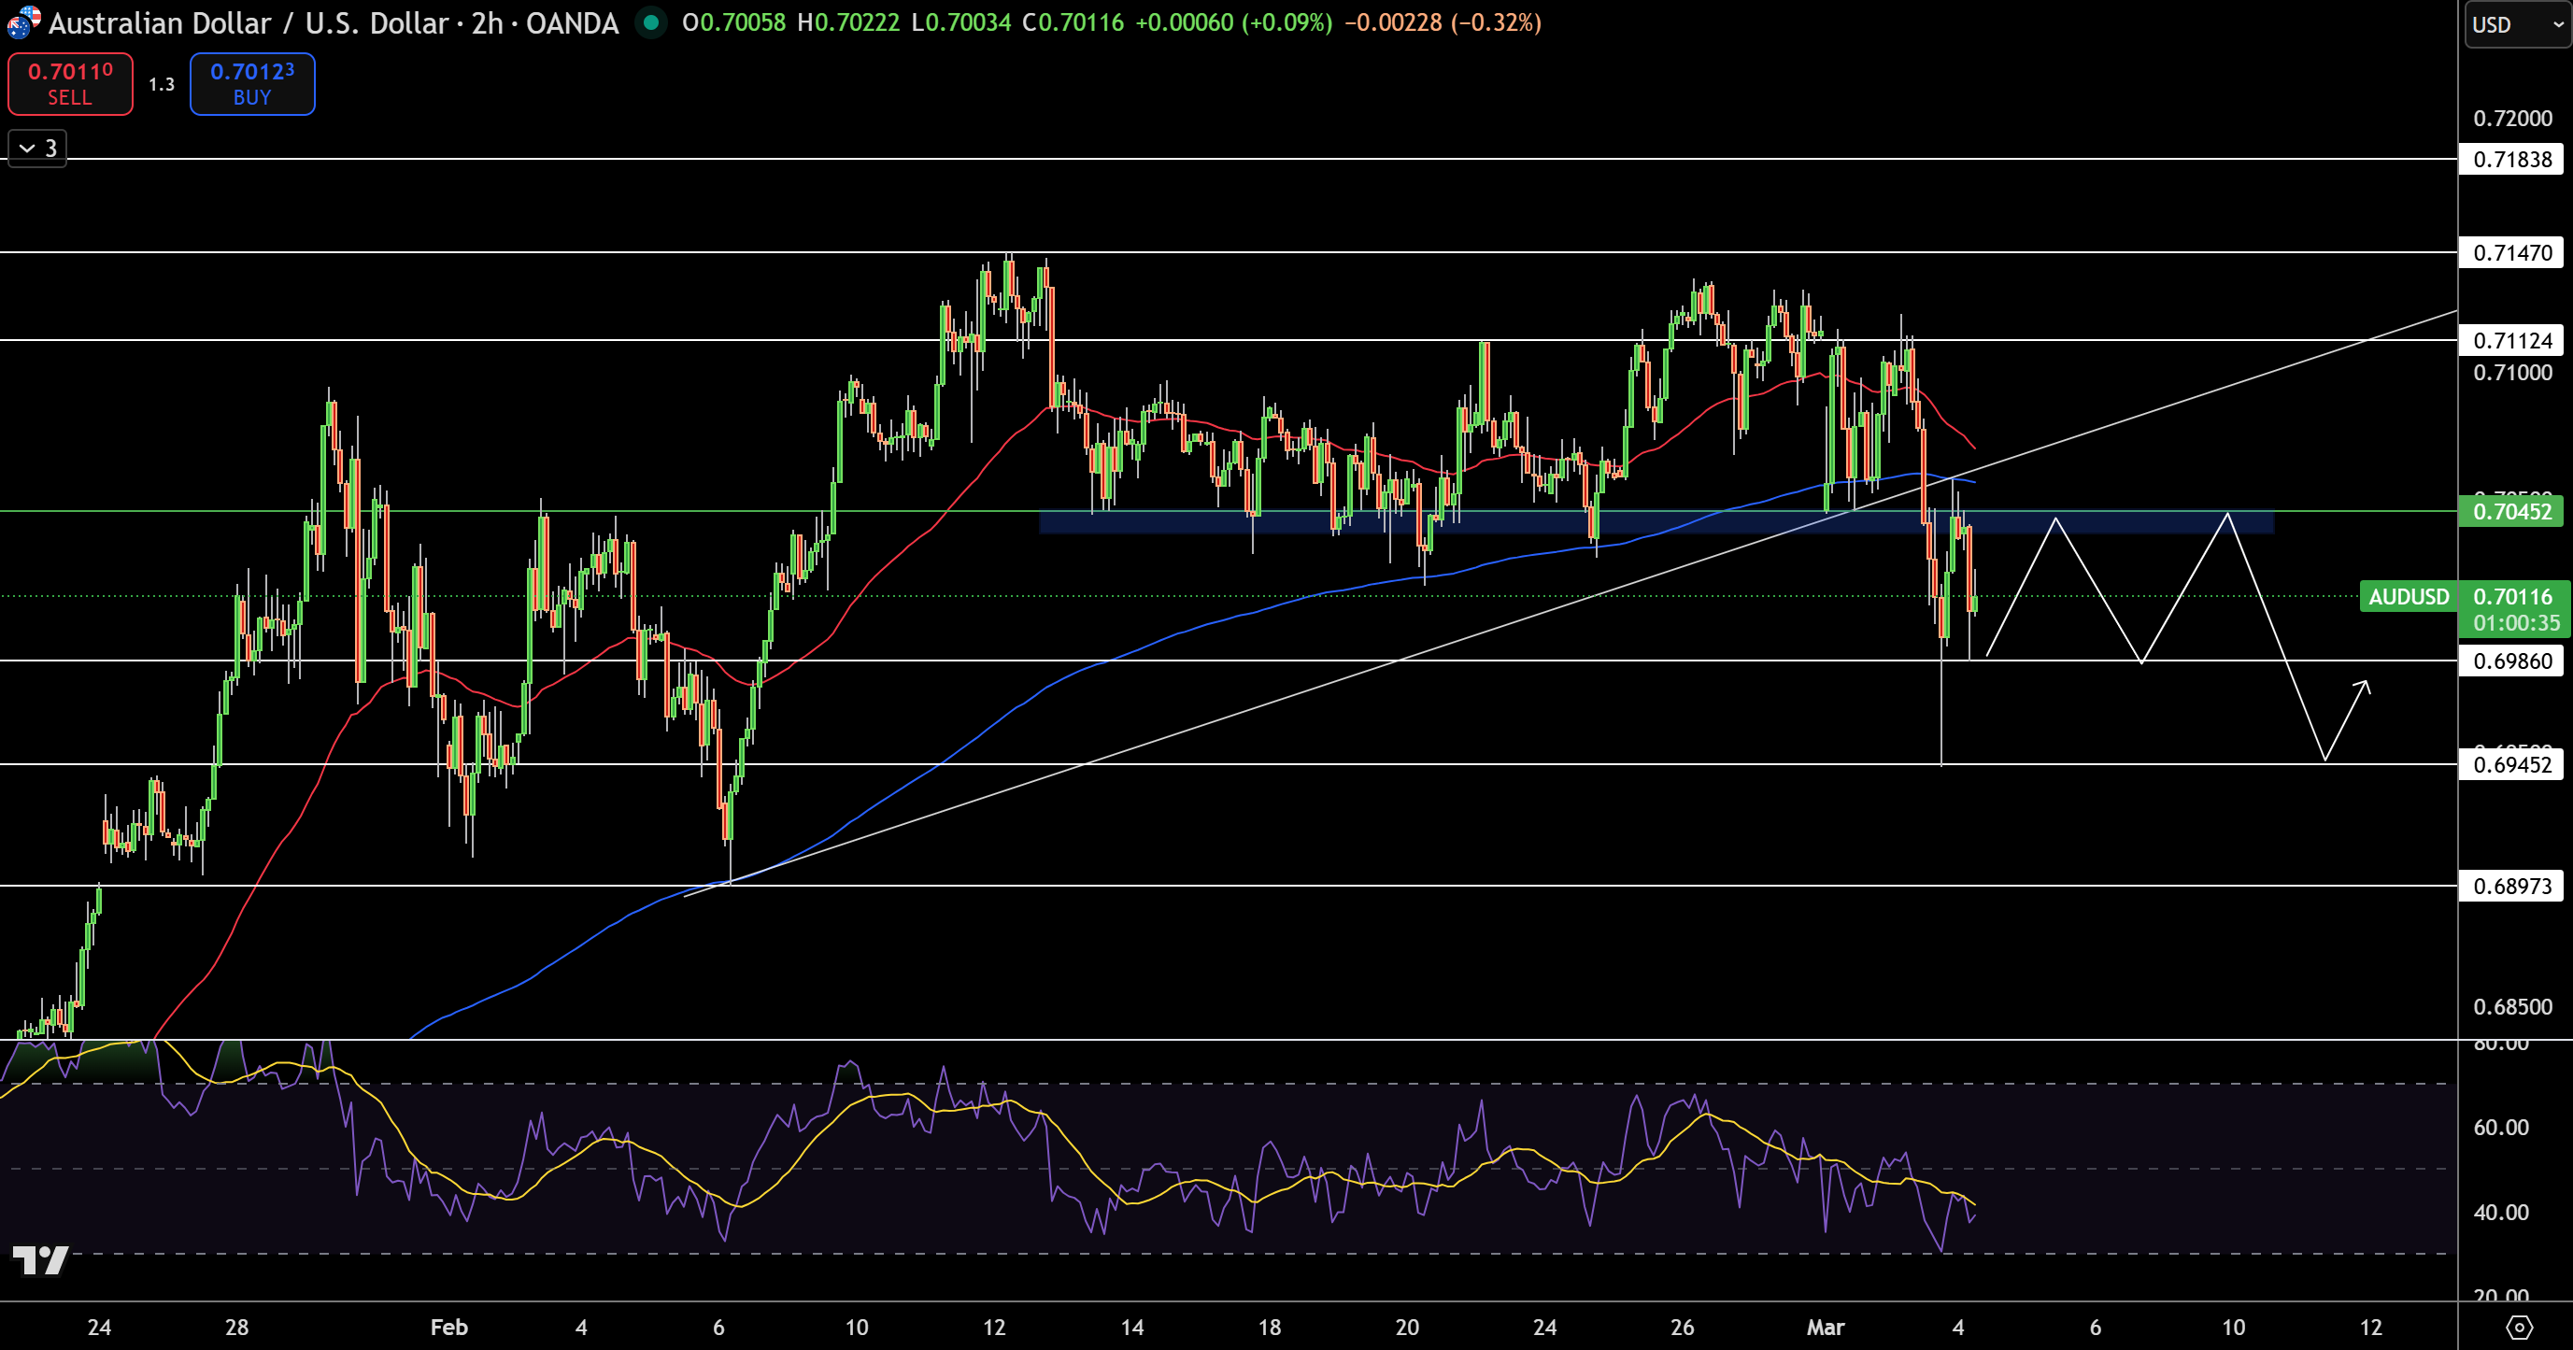Image resolution: width=2573 pixels, height=1350 pixels.
Task: Click the red SELL 0.70110 button
Action: 70,84
